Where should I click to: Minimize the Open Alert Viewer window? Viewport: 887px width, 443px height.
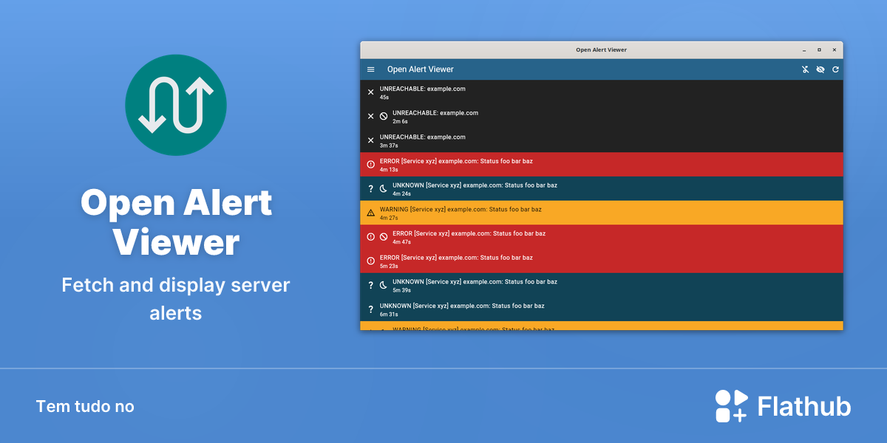click(x=804, y=50)
